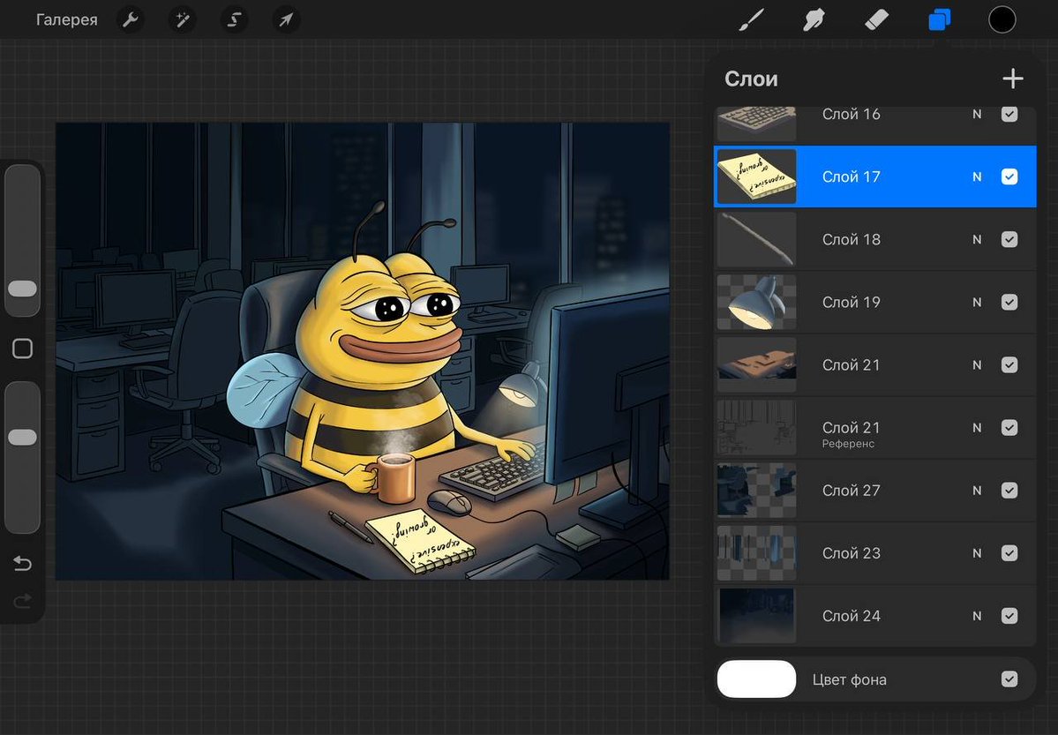This screenshot has height=735, width=1058.
Task: Select the Слой 19 lamp thumbnail
Action: [756, 303]
